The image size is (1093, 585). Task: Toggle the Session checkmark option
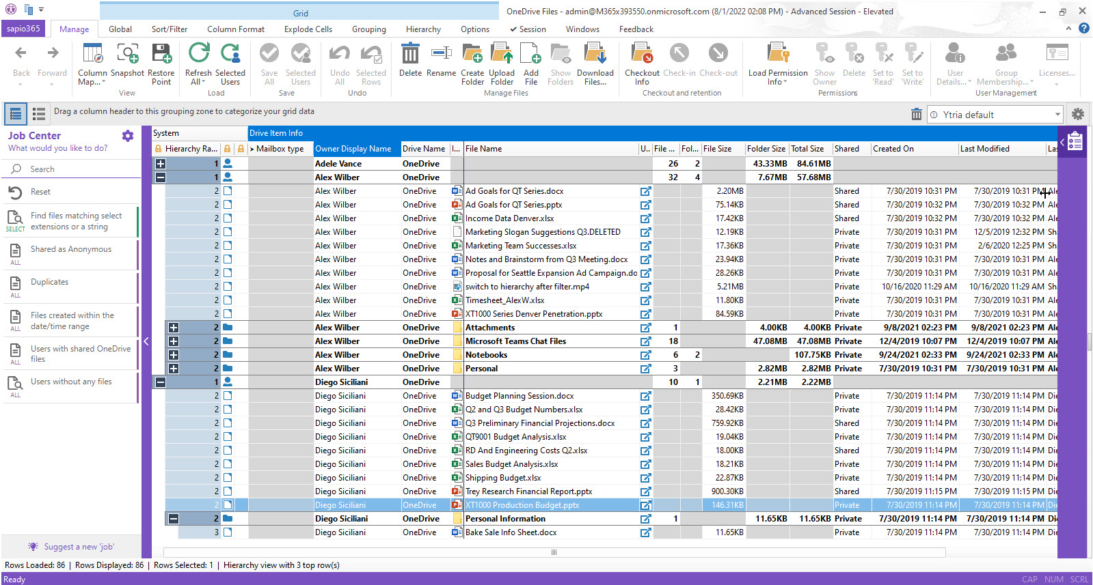coord(528,29)
